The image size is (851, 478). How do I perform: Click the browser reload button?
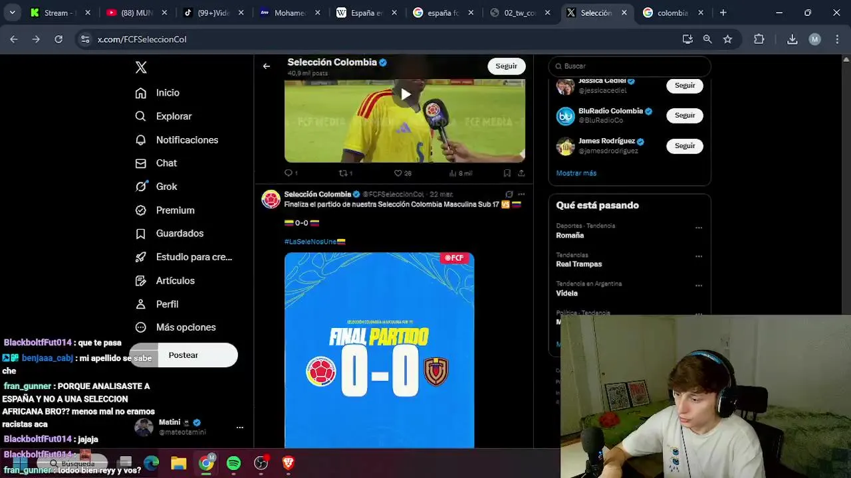click(59, 39)
